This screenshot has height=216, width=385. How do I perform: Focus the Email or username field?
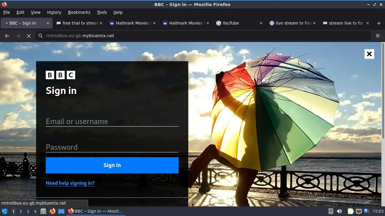pos(112,121)
